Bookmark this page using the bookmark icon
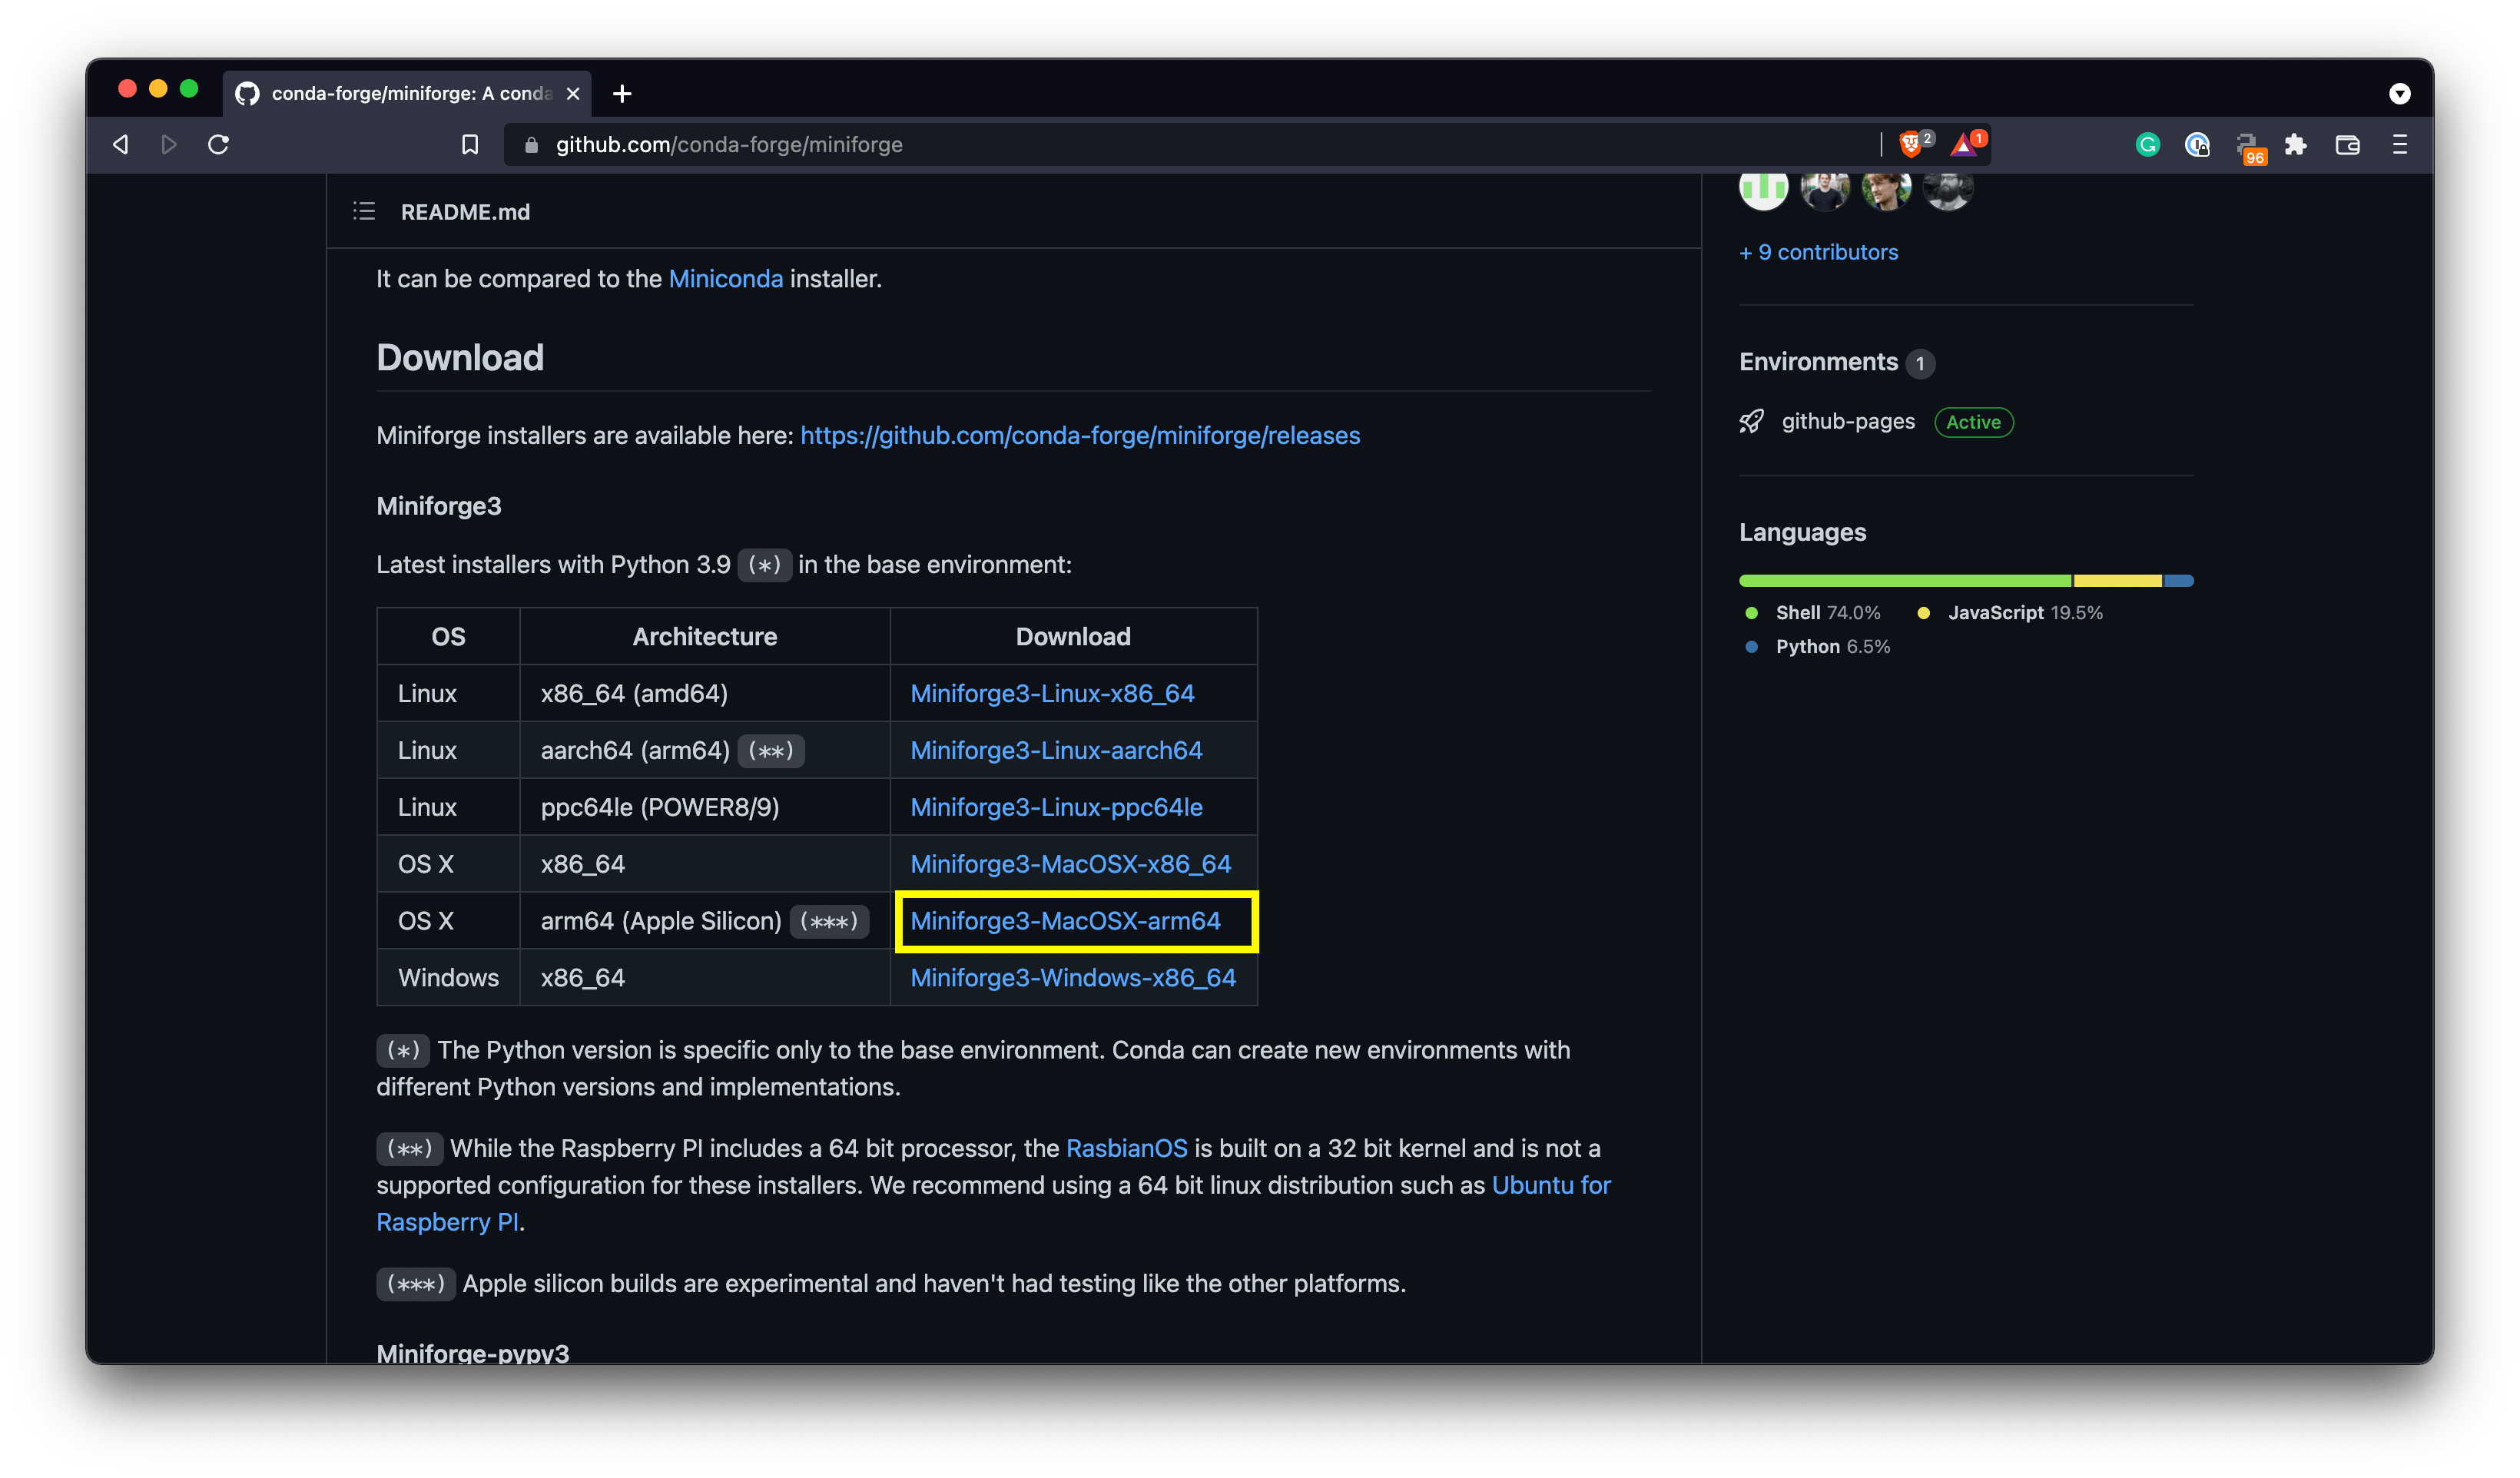2520x1478 pixels. (470, 145)
